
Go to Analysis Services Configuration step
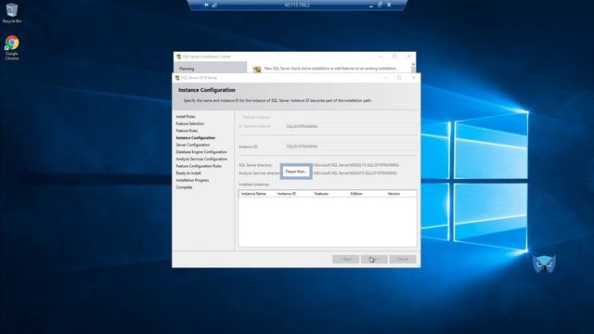click(x=201, y=159)
